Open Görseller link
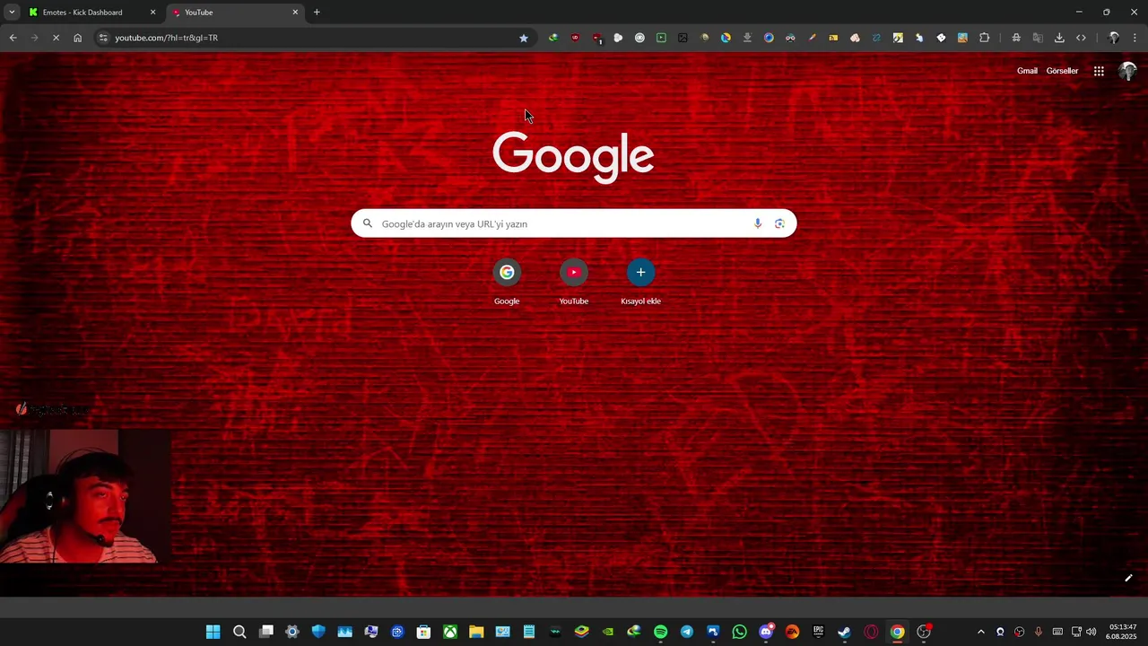Image resolution: width=1148 pixels, height=646 pixels. (1062, 71)
